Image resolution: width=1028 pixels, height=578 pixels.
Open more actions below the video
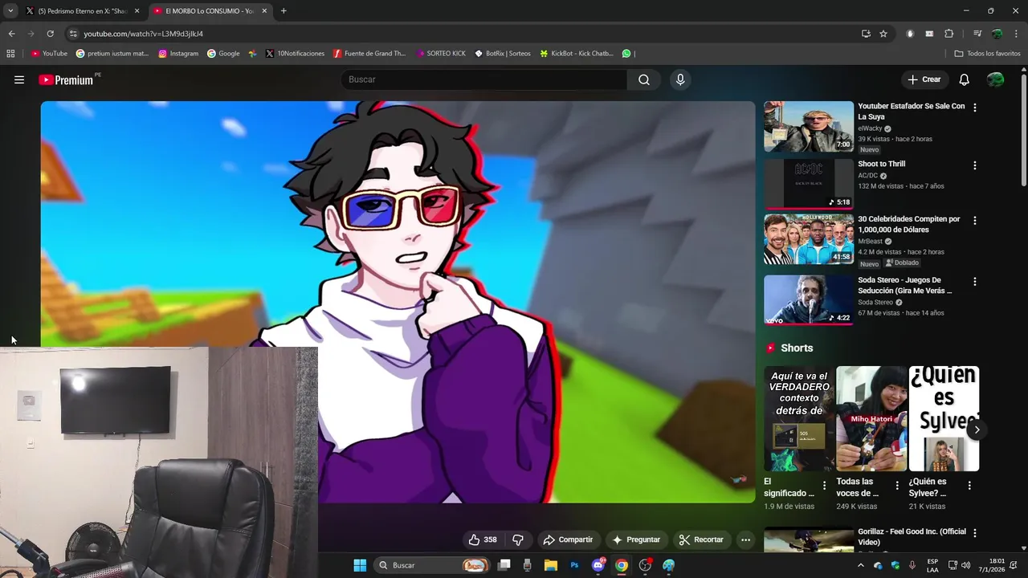coord(745,539)
